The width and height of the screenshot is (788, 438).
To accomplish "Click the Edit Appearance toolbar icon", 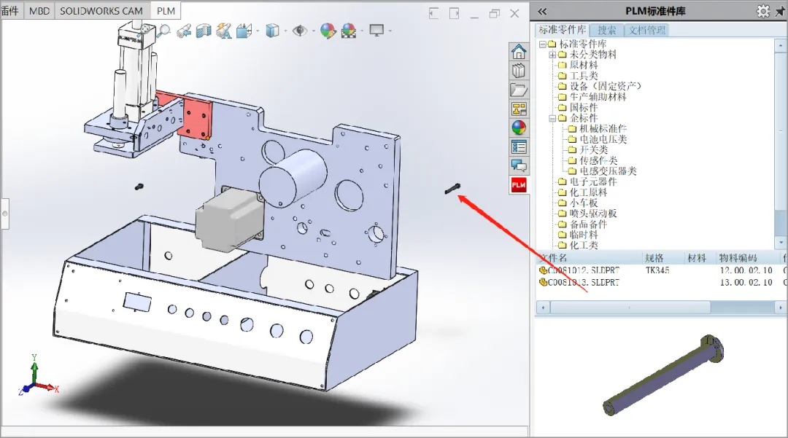I will [x=327, y=31].
